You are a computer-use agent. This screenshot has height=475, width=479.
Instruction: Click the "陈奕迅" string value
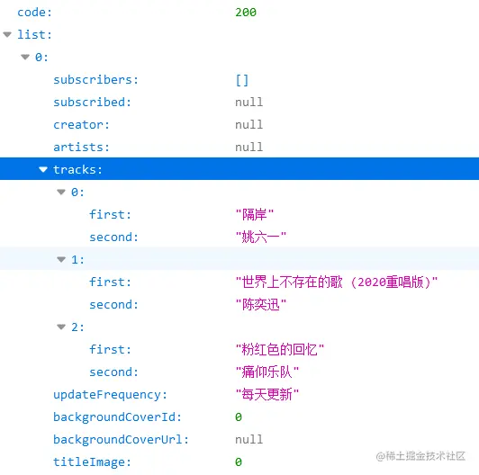(x=261, y=305)
